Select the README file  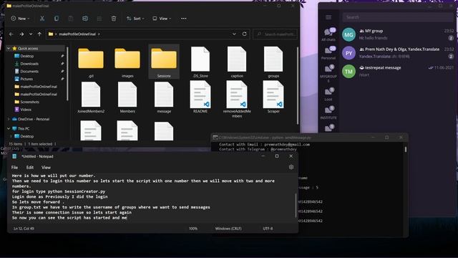coord(200,97)
